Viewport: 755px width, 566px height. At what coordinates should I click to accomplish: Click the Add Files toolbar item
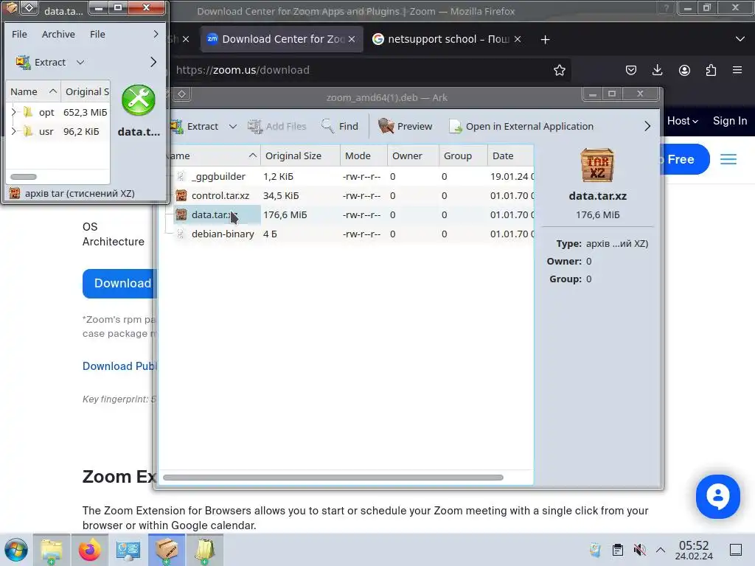(277, 126)
